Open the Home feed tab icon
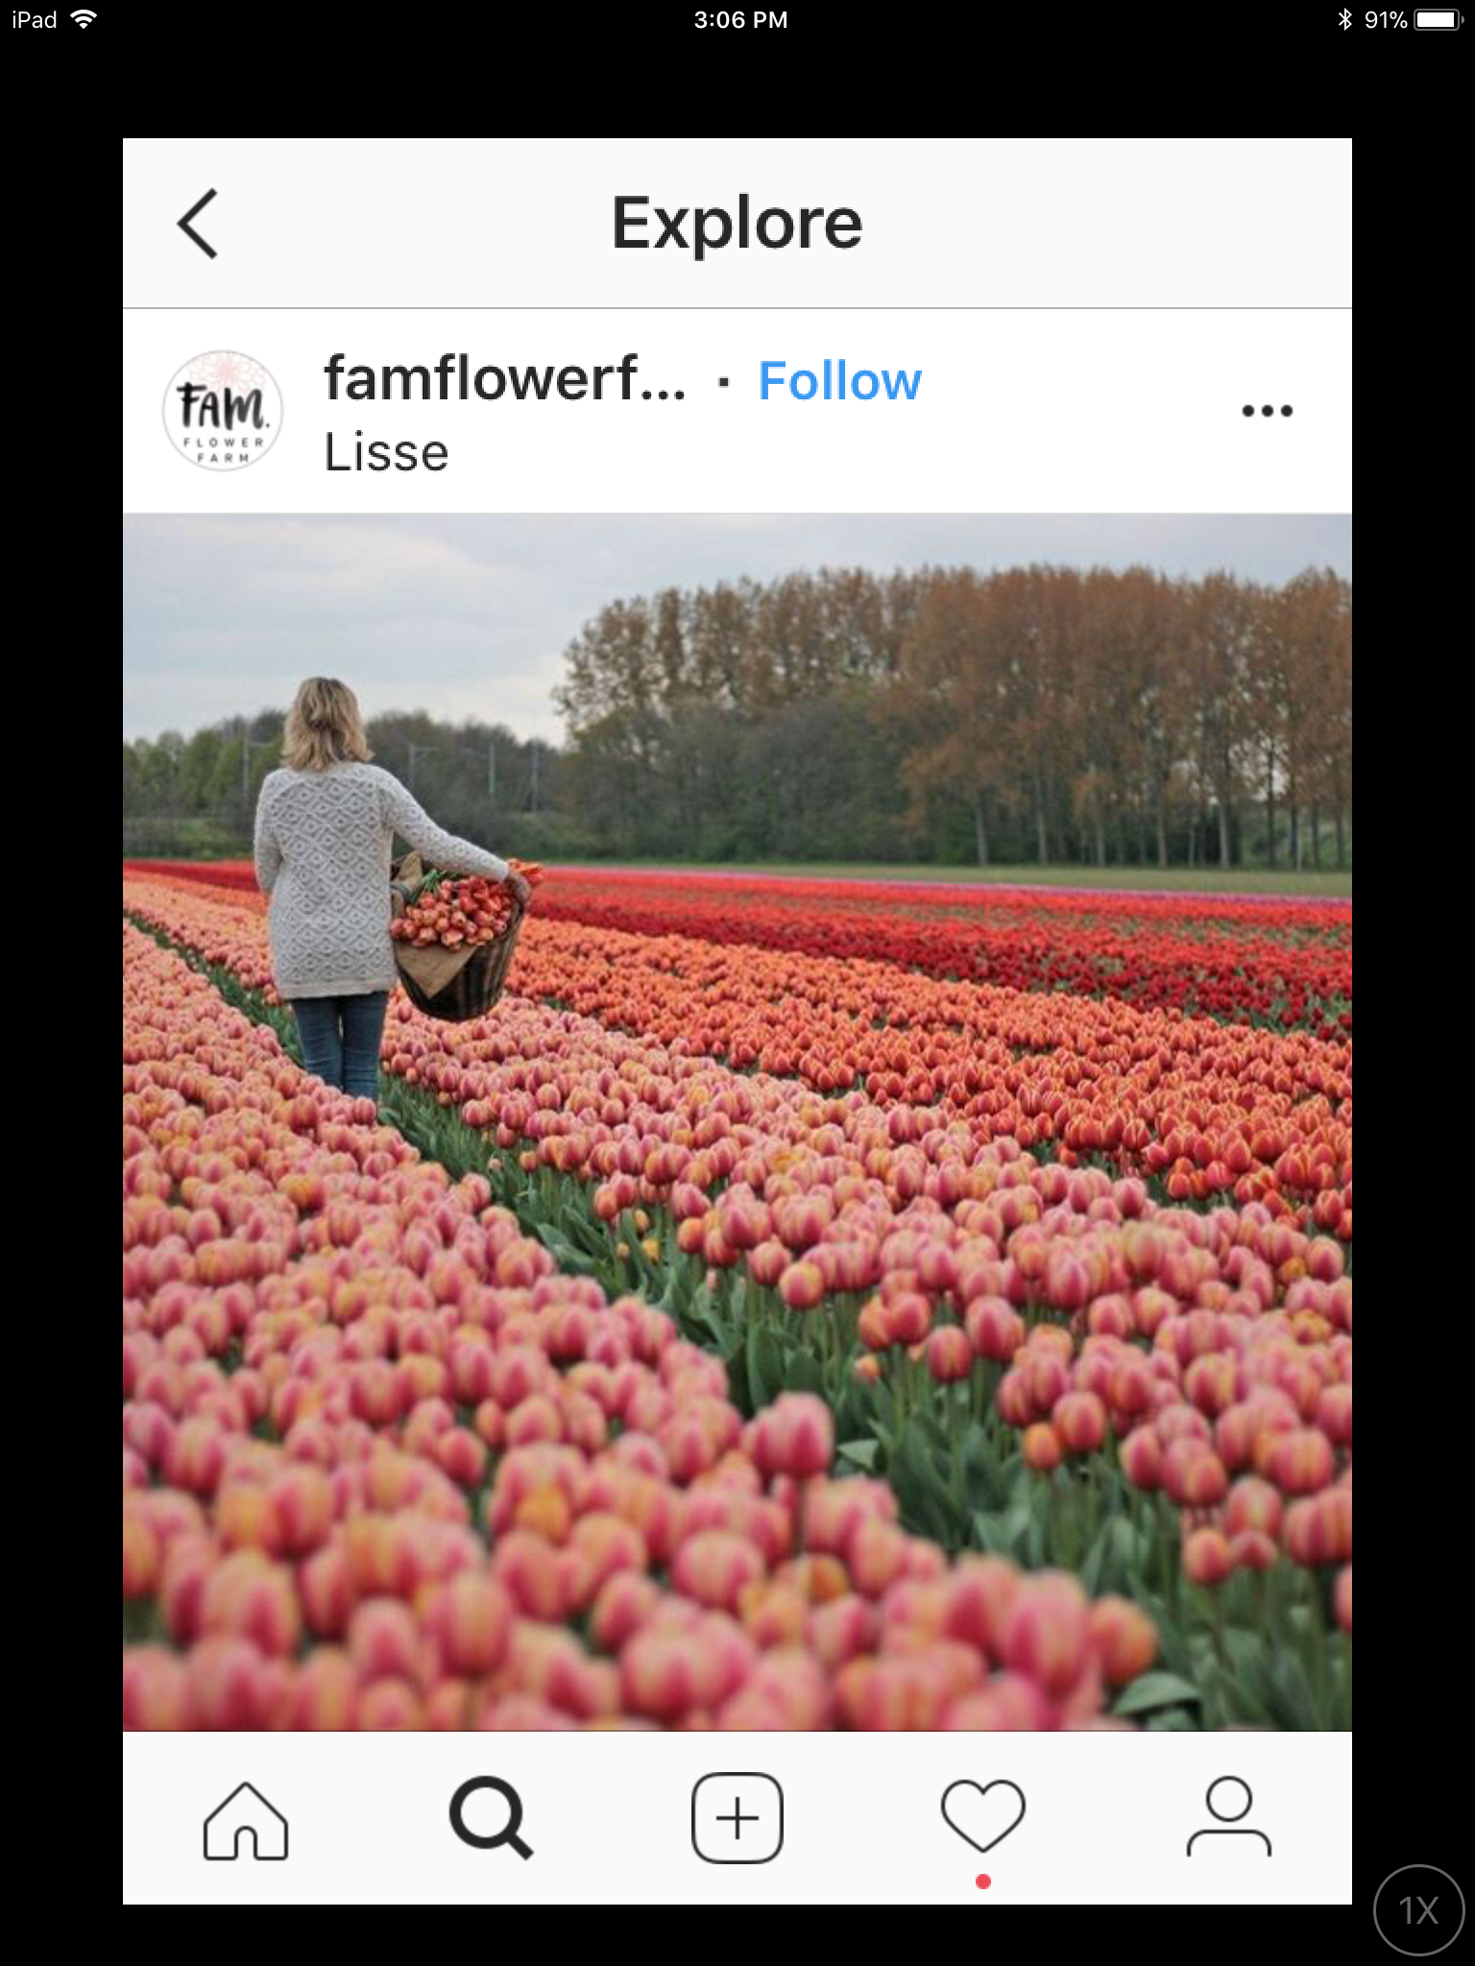 coord(246,1820)
